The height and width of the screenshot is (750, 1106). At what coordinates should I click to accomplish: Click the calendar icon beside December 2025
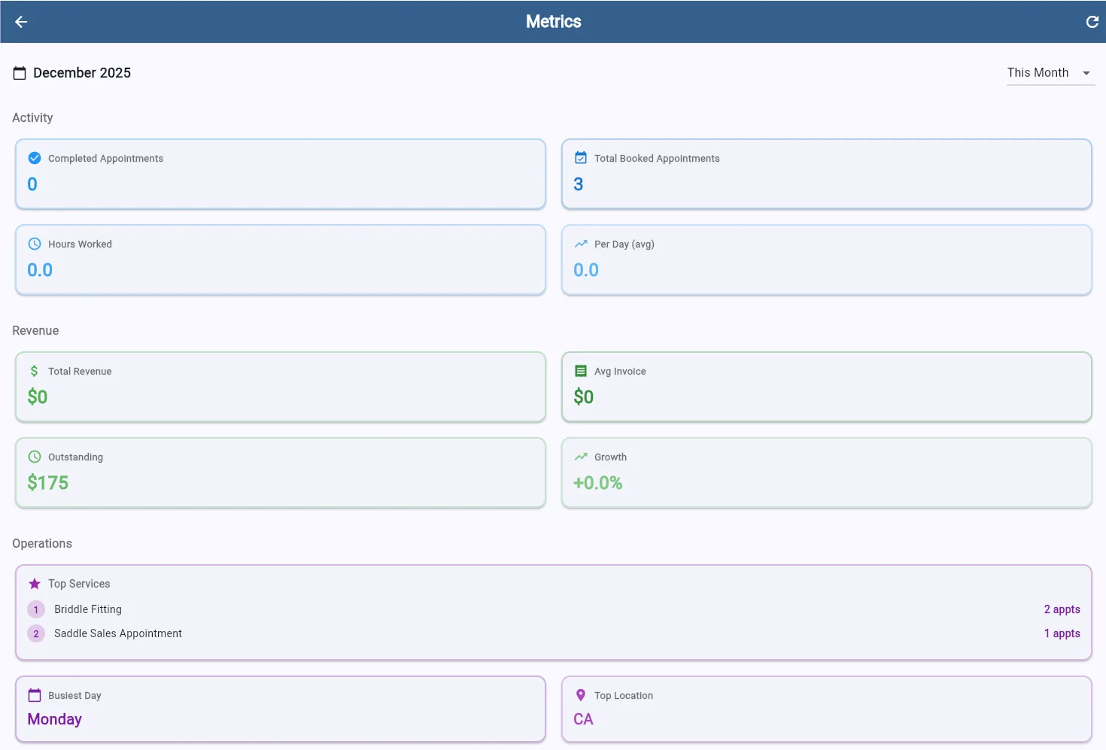pyautogui.click(x=20, y=72)
